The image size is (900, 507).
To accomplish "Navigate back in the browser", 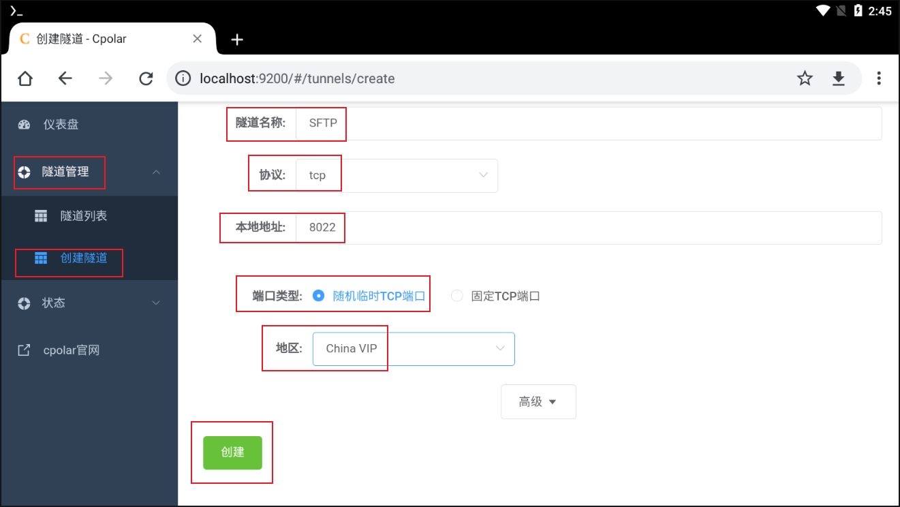I will click(x=65, y=78).
